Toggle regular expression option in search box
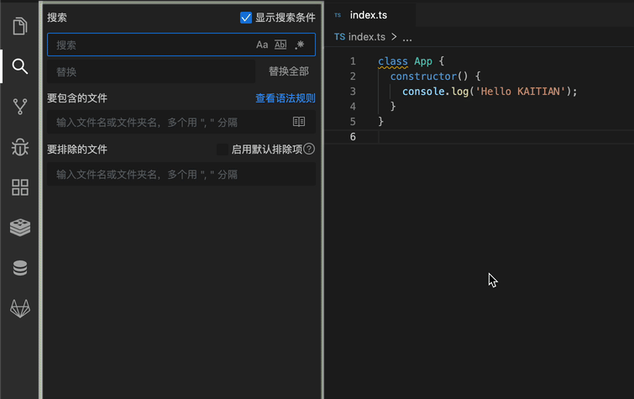The width and height of the screenshot is (634, 399). [x=300, y=45]
